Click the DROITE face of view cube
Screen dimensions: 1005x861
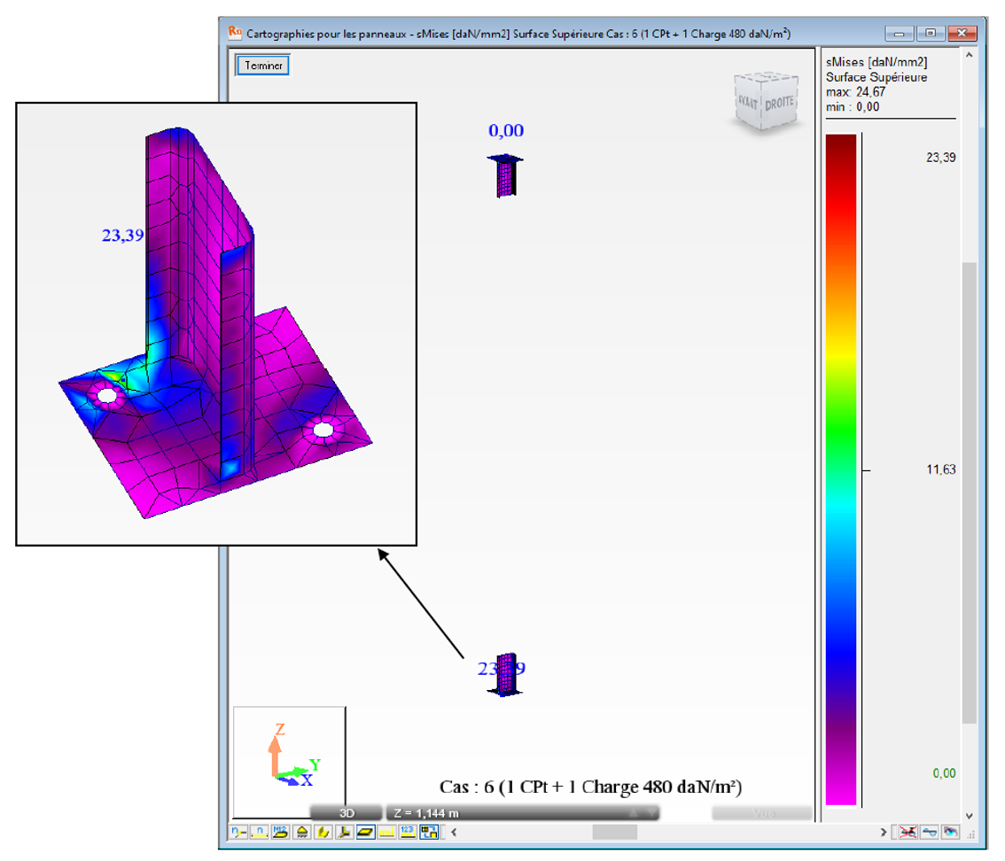coord(779,103)
